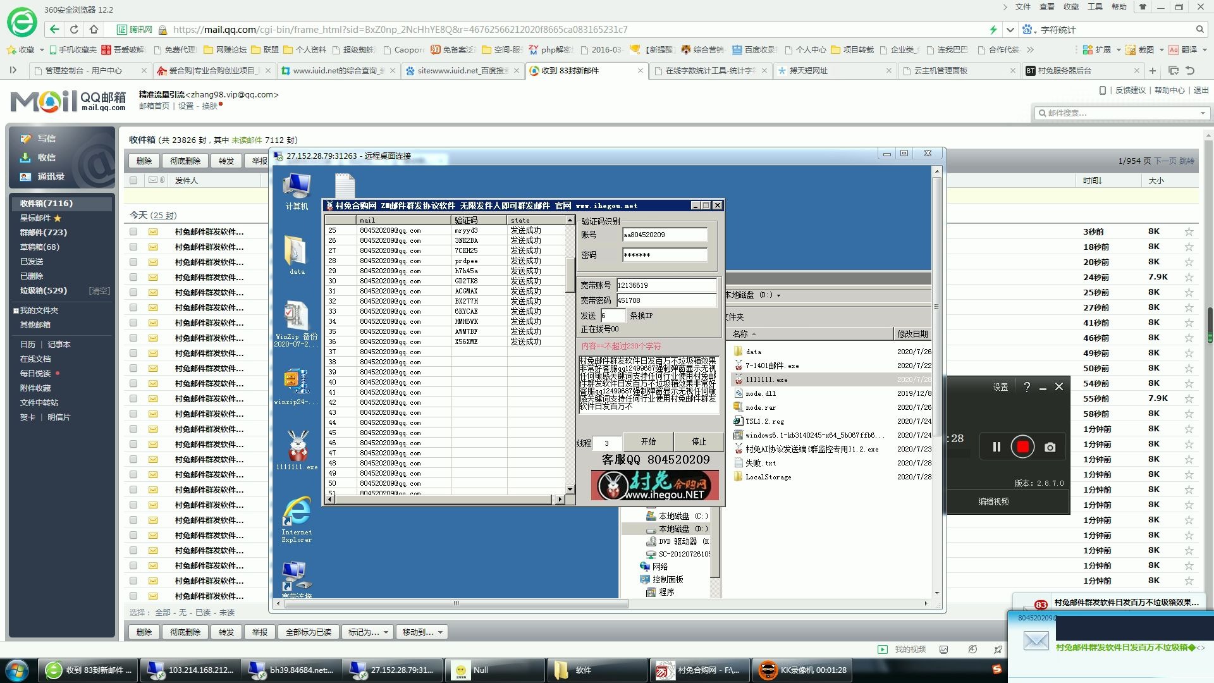This screenshot has height=683, width=1214.
Task: Switch to 村兔服务器后台 tab
Action: coord(1082,71)
